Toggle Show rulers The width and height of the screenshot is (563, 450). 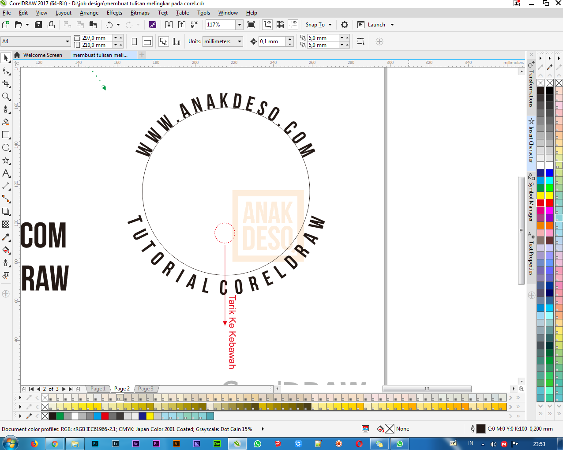click(x=267, y=25)
